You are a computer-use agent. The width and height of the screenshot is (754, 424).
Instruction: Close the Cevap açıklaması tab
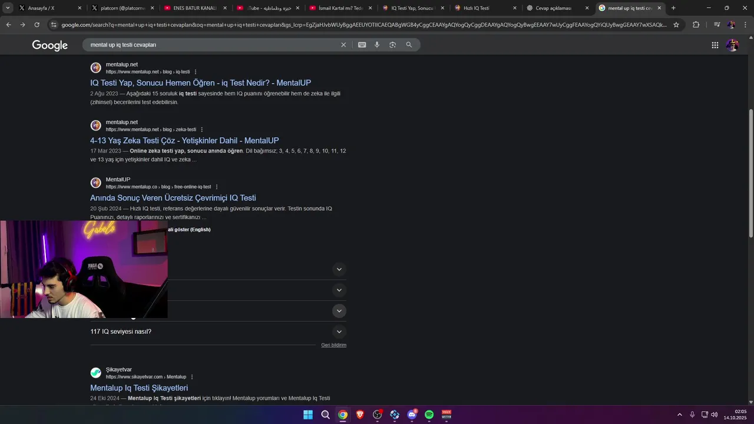(x=587, y=8)
